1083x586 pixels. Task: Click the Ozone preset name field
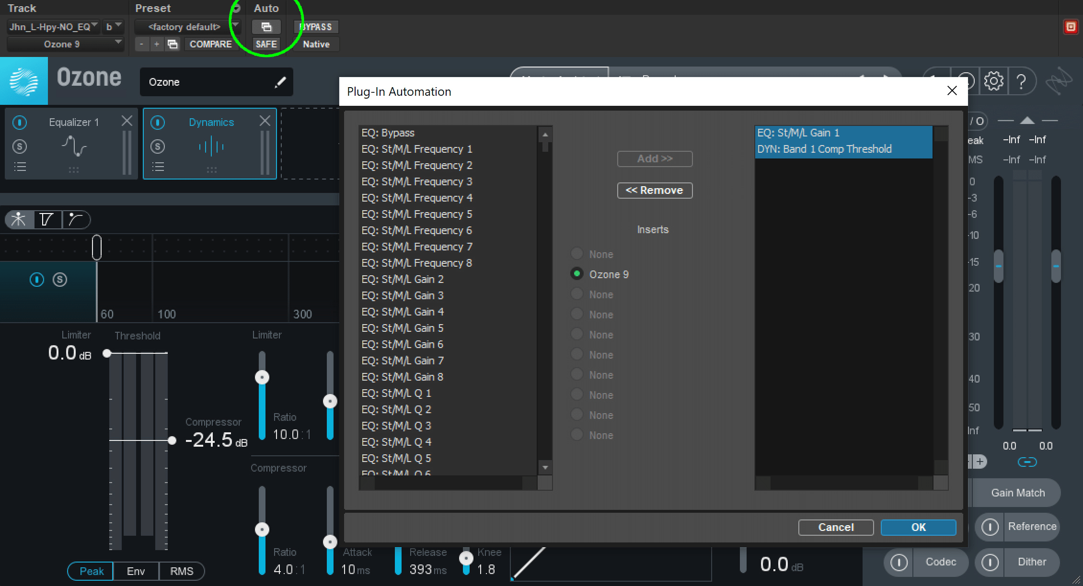(216, 82)
